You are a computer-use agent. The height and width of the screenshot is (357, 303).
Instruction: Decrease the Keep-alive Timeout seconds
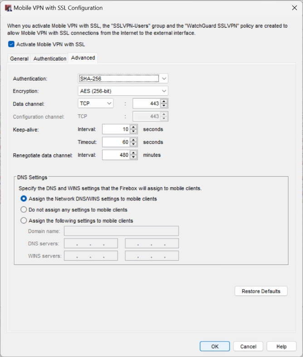click(133, 144)
